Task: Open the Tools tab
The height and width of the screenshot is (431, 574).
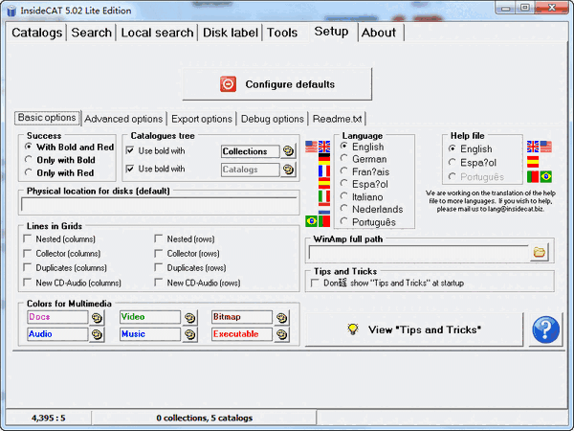Action: 282,33
